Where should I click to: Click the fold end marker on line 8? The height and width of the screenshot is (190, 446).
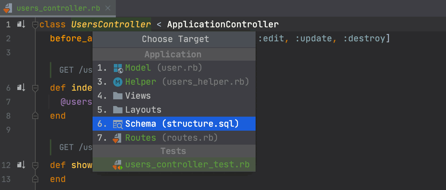35,116
